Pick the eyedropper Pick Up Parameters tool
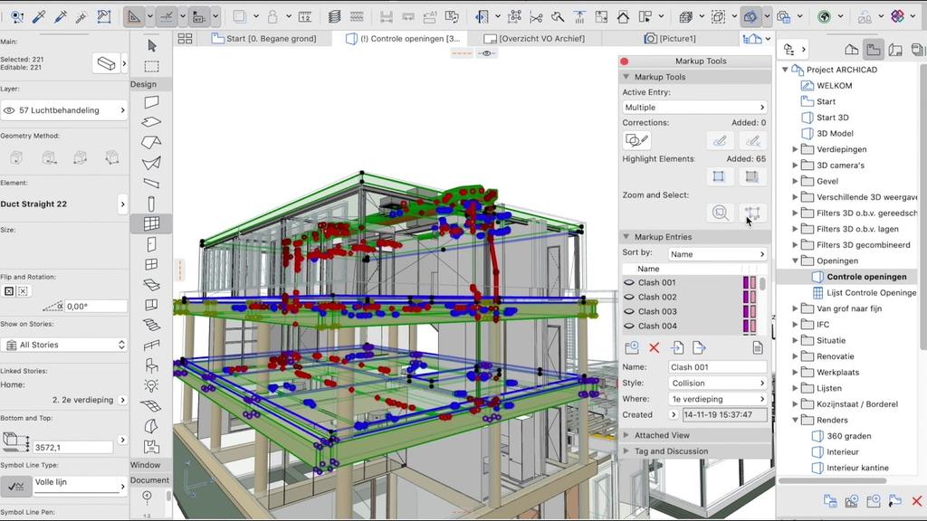The height and width of the screenshot is (521, 927). point(39,16)
